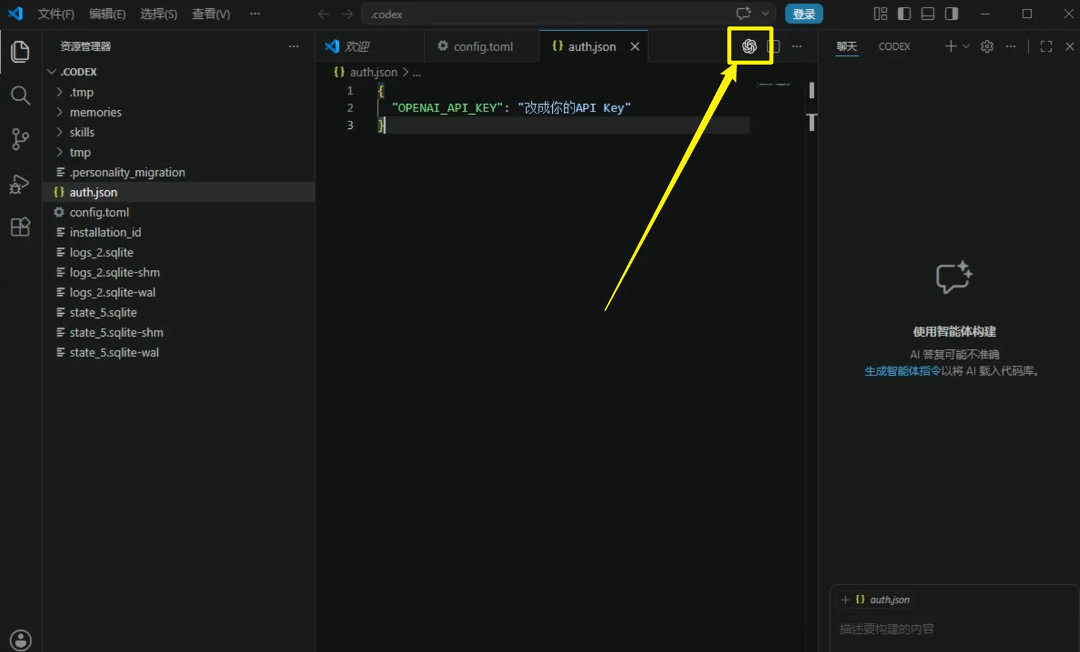
Task: Open chat settings gear icon
Action: click(x=987, y=46)
